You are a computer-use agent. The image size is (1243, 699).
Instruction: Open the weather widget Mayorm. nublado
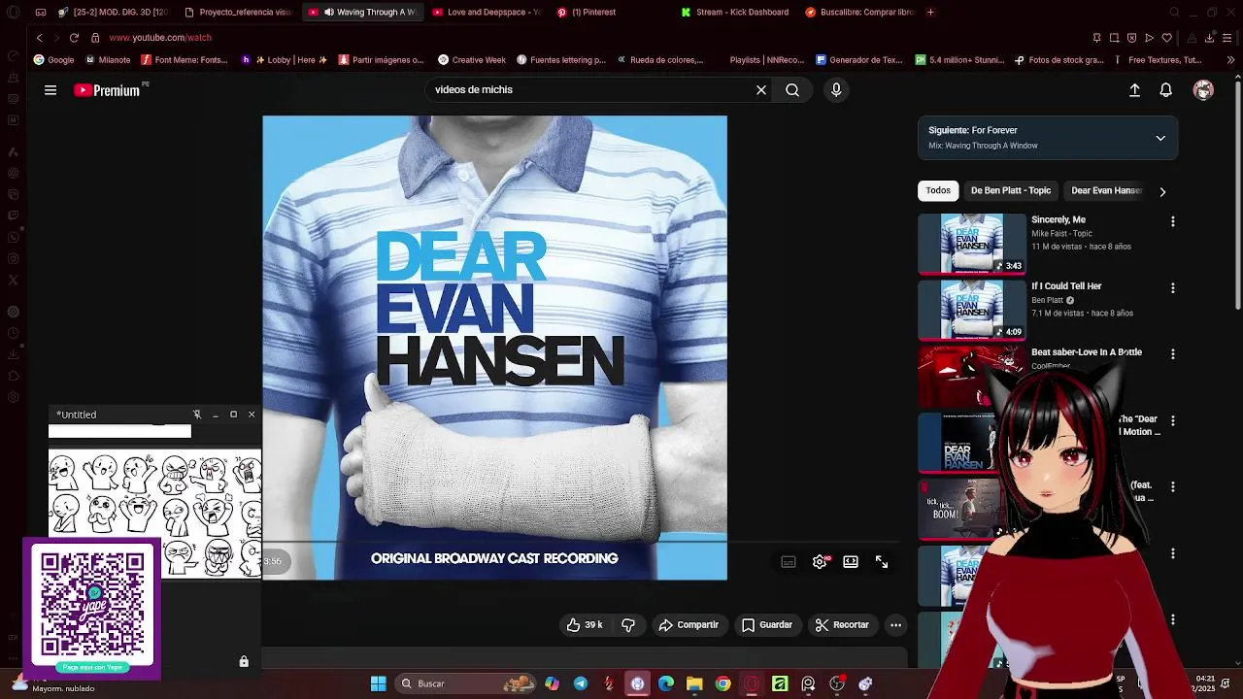[x=53, y=683]
